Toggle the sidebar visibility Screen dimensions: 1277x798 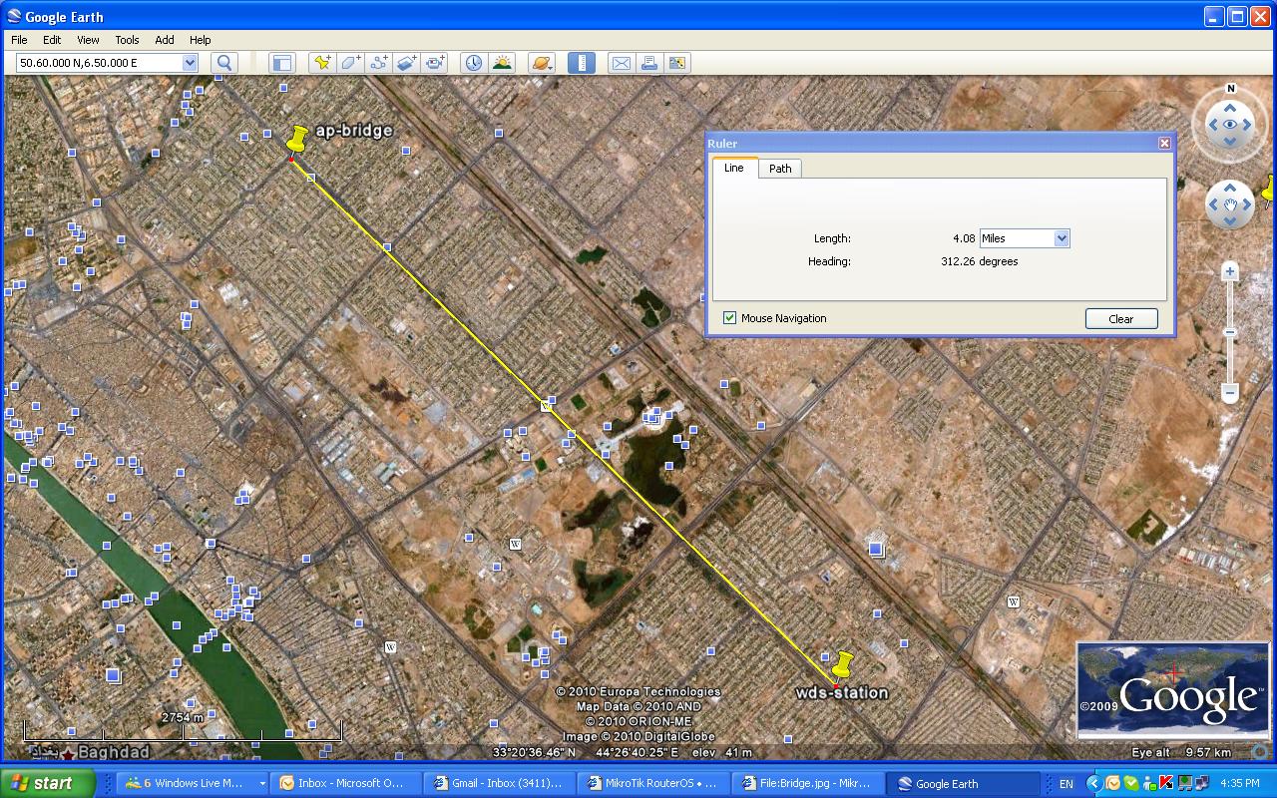coord(283,62)
